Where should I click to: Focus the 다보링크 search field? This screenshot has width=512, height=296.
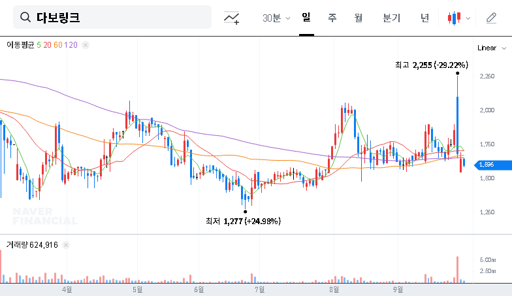(112, 17)
